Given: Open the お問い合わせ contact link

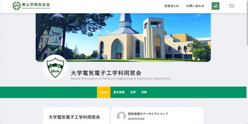Looking at the screenshot, I should coord(195,6).
